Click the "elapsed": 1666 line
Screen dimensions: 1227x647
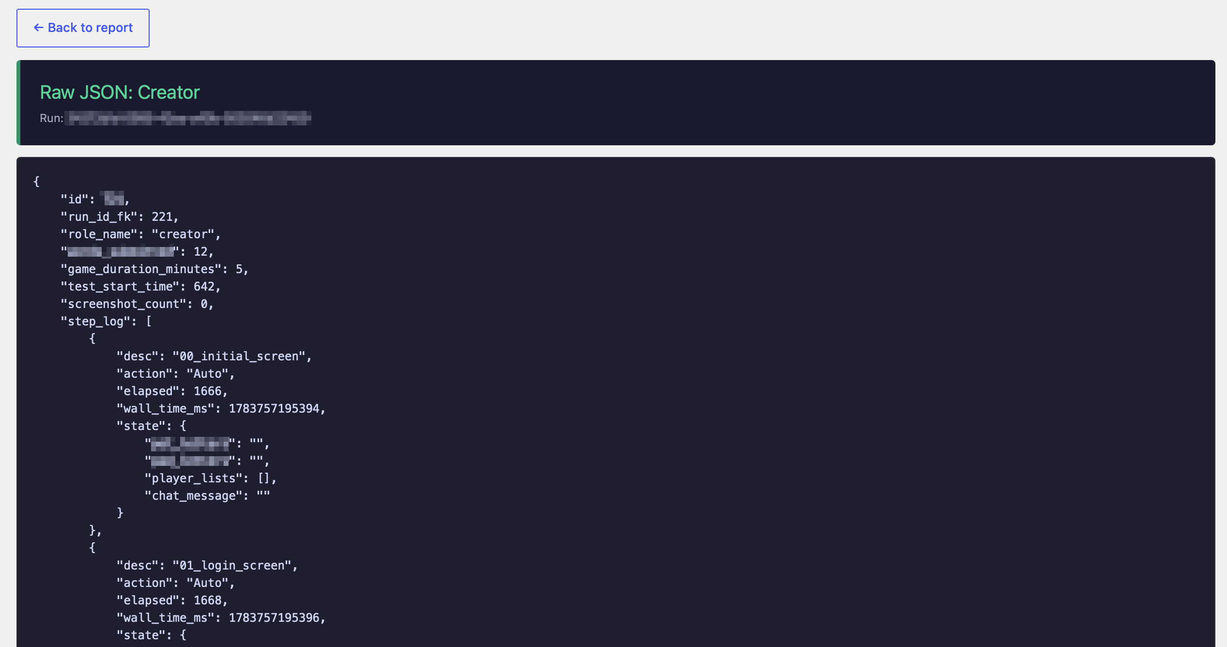coord(172,391)
